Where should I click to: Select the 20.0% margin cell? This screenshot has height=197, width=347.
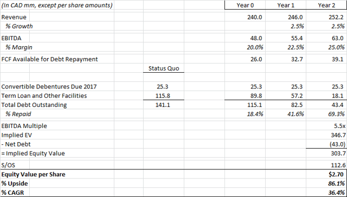[255, 47]
